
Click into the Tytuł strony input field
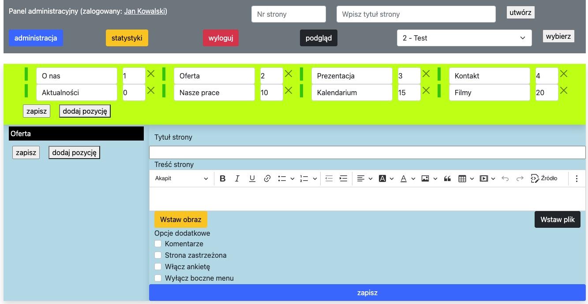(x=367, y=152)
